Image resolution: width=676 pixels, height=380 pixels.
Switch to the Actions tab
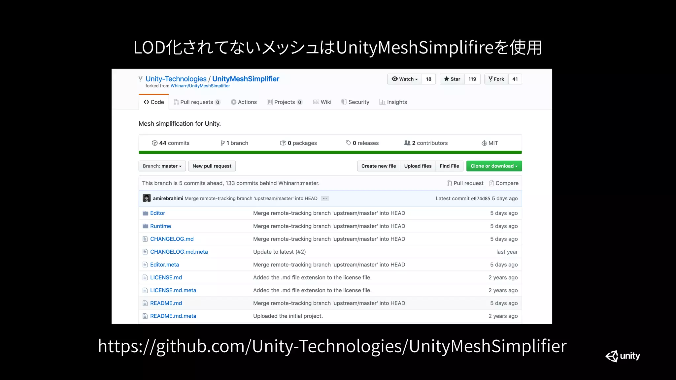(x=244, y=102)
